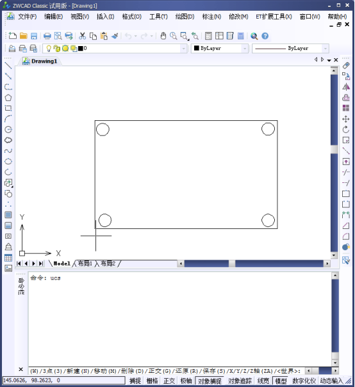Disable 对象捕捉 object snap toggle
The width and height of the screenshot is (355, 387).
[210, 381]
